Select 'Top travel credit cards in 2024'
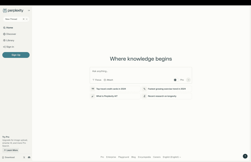The height and width of the screenshot is (162, 251). (115, 89)
